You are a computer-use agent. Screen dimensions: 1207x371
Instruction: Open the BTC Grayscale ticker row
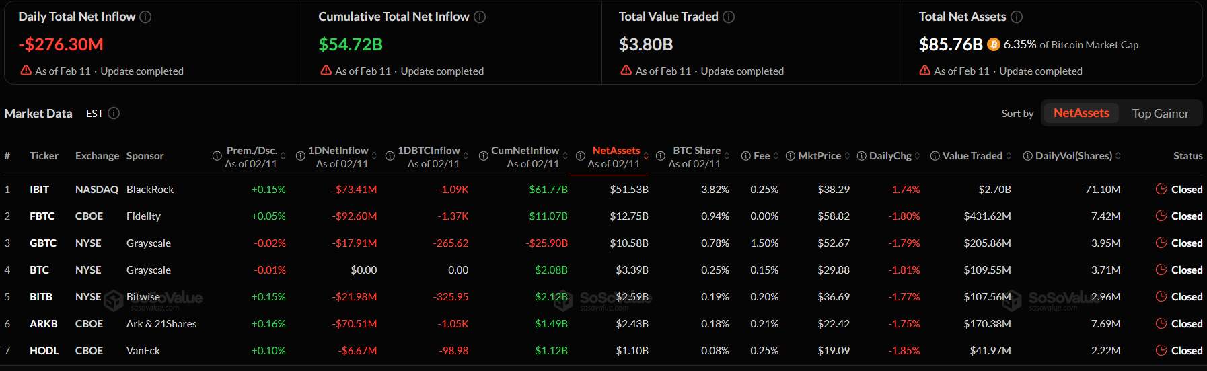coord(39,270)
